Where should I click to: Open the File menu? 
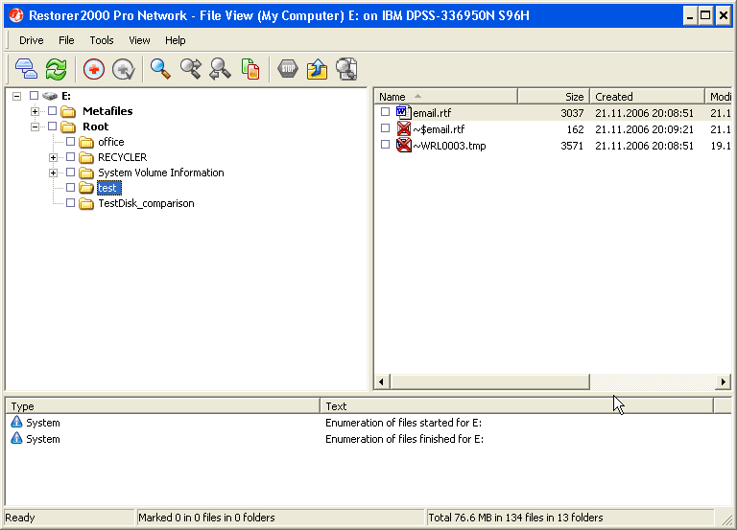(x=66, y=40)
